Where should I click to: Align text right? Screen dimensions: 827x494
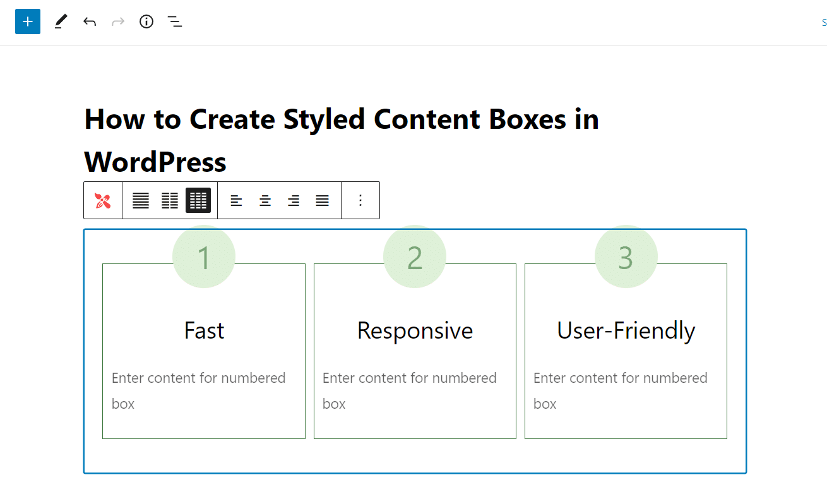(x=294, y=201)
